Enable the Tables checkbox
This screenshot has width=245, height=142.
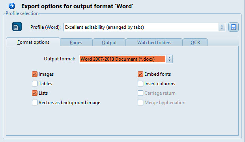pos(35,84)
